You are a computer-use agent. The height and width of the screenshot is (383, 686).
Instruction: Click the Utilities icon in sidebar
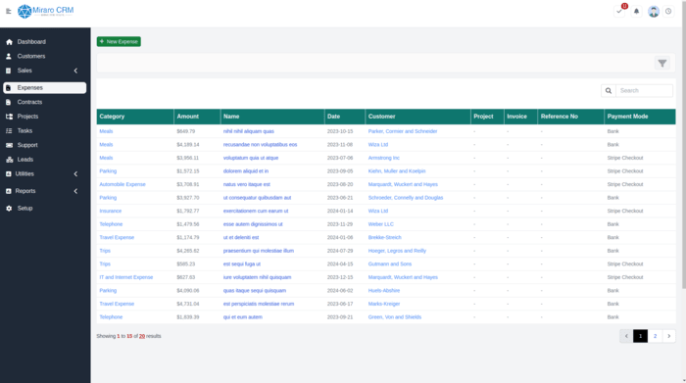(8, 174)
